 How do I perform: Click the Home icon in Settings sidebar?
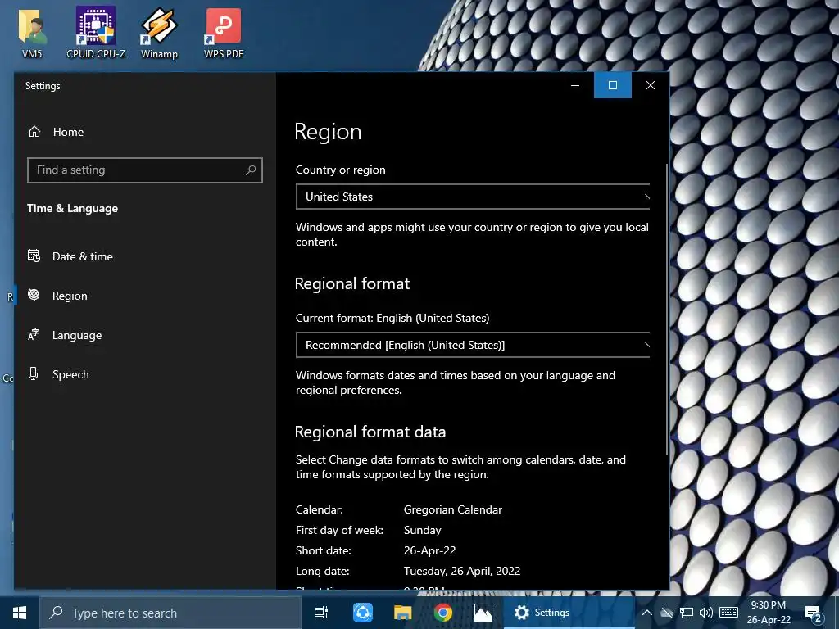coord(34,132)
